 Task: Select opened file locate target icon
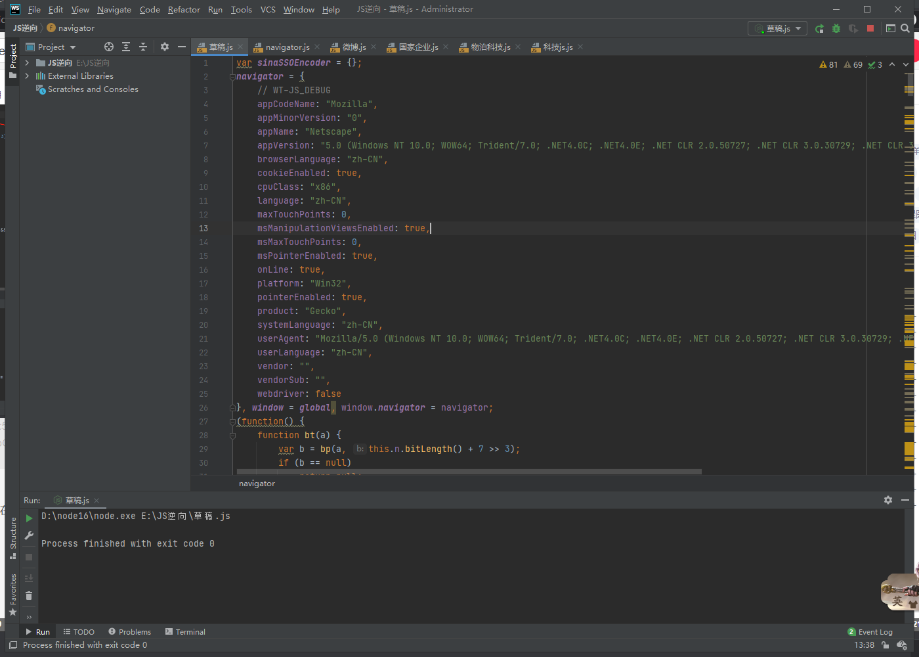pyautogui.click(x=109, y=47)
